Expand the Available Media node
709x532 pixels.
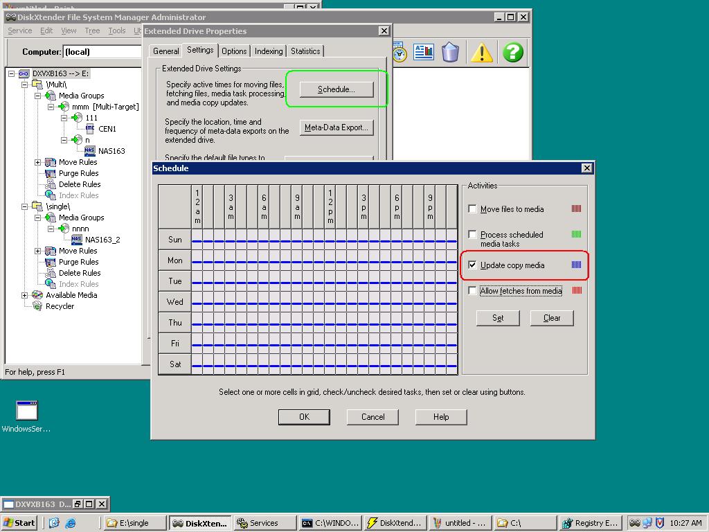pyautogui.click(x=24, y=295)
